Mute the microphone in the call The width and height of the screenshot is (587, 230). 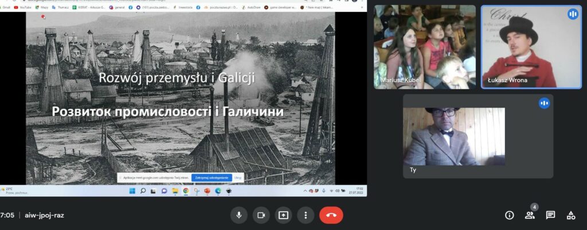[239, 215]
